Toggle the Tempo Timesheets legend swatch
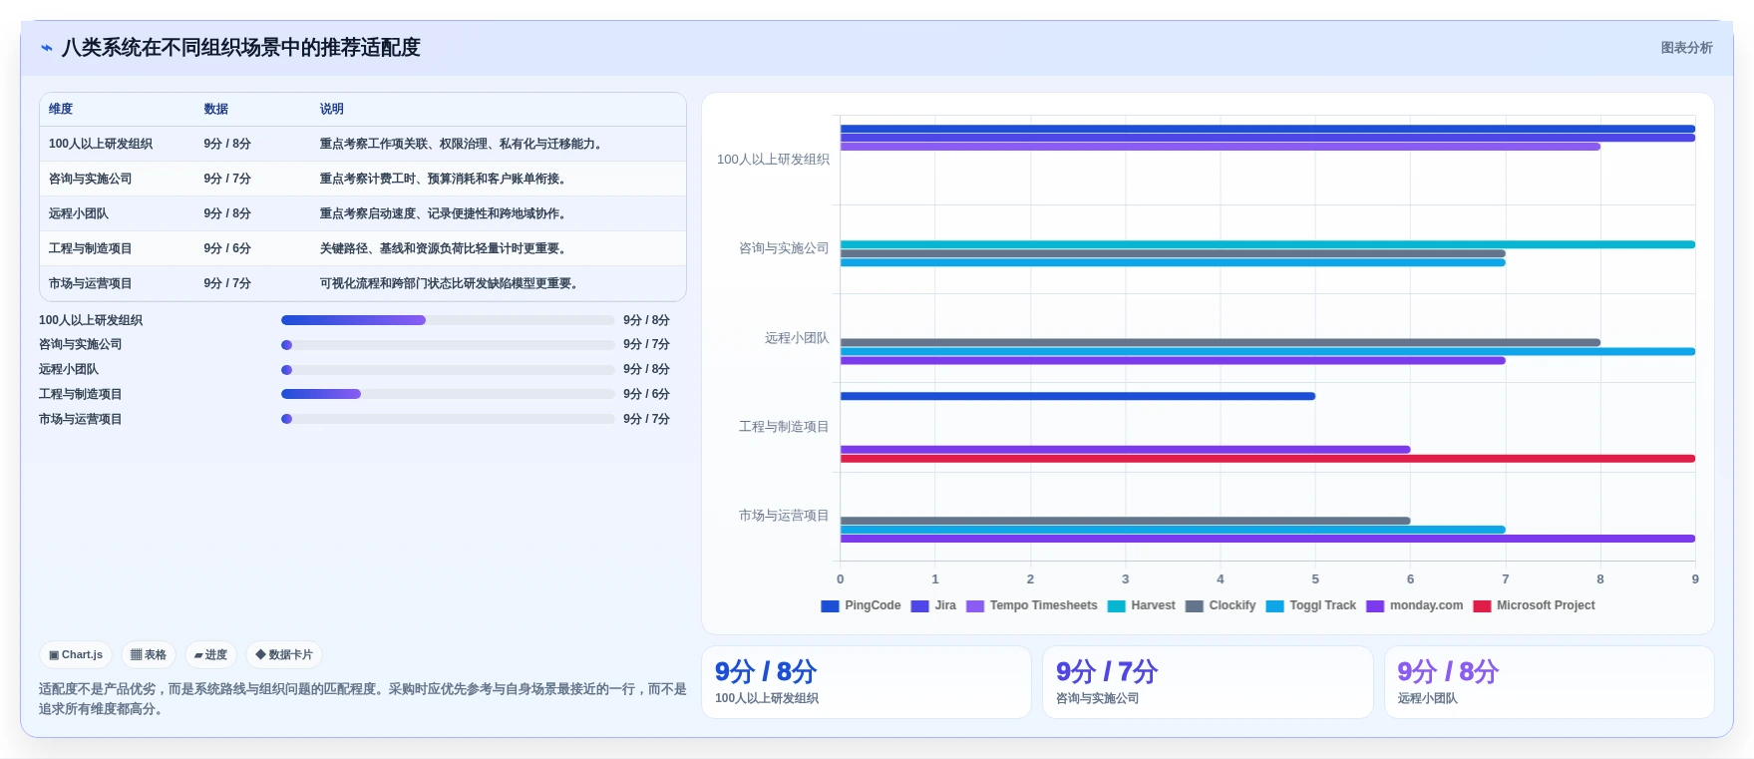The height and width of the screenshot is (759, 1754). click(975, 606)
